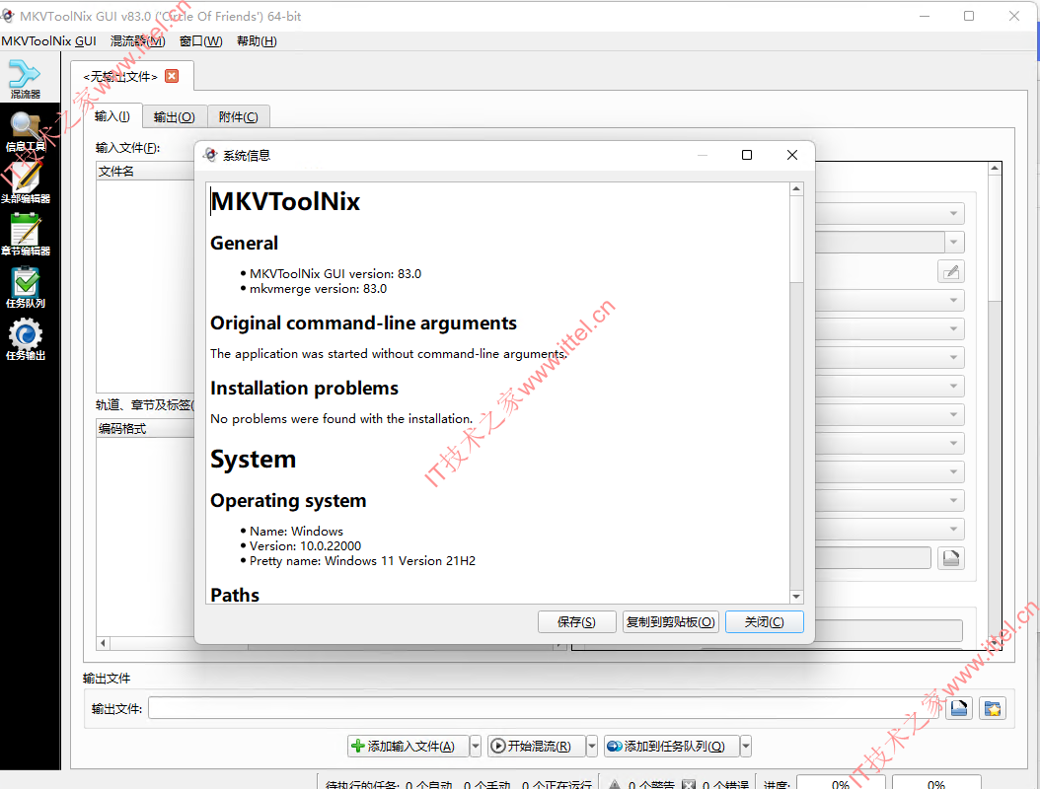Click 保存(S) to save system info
The image size is (1040, 789).
576,622
